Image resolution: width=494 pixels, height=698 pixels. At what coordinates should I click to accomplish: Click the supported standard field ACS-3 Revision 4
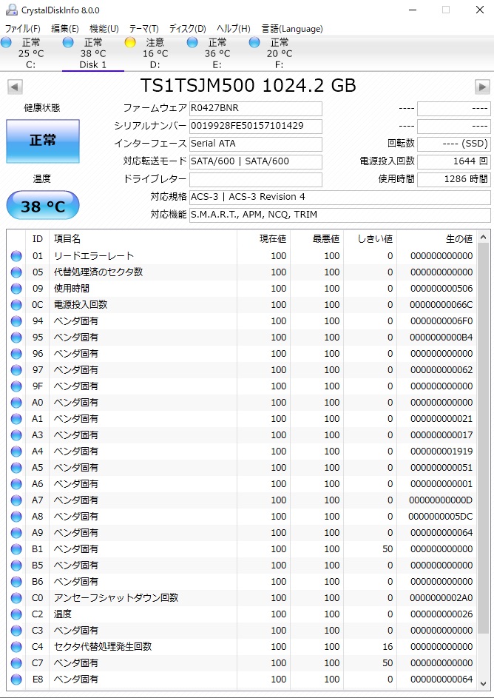point(340,197)
